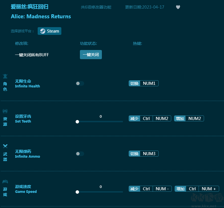The width and height of the screenshot is (224, 208).
Task: Click the 无限生命 text
Action: coord(23,81)
